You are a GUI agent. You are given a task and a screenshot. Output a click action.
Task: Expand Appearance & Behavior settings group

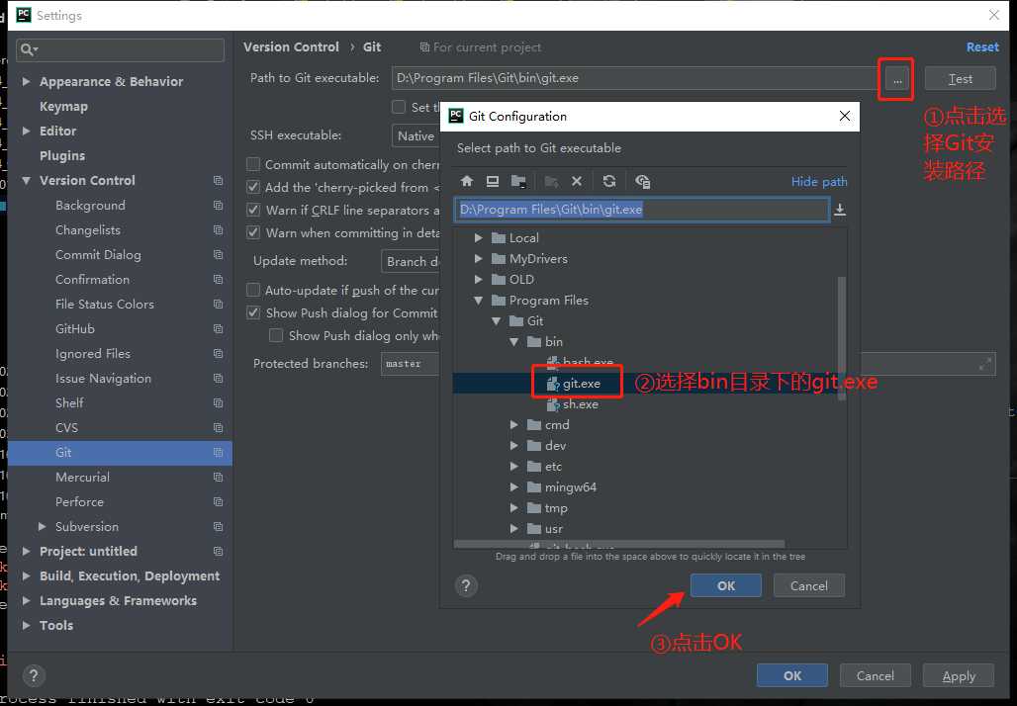pyautogui.click(x=26, y=82)
